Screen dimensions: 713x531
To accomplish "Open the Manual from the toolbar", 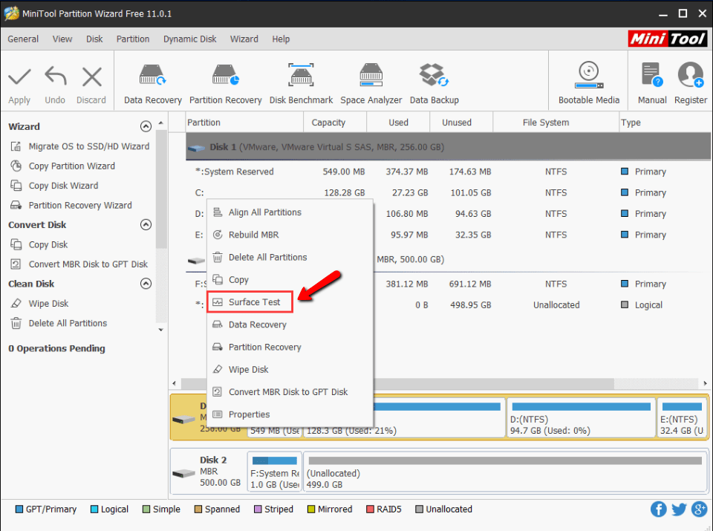I will 652,80.
